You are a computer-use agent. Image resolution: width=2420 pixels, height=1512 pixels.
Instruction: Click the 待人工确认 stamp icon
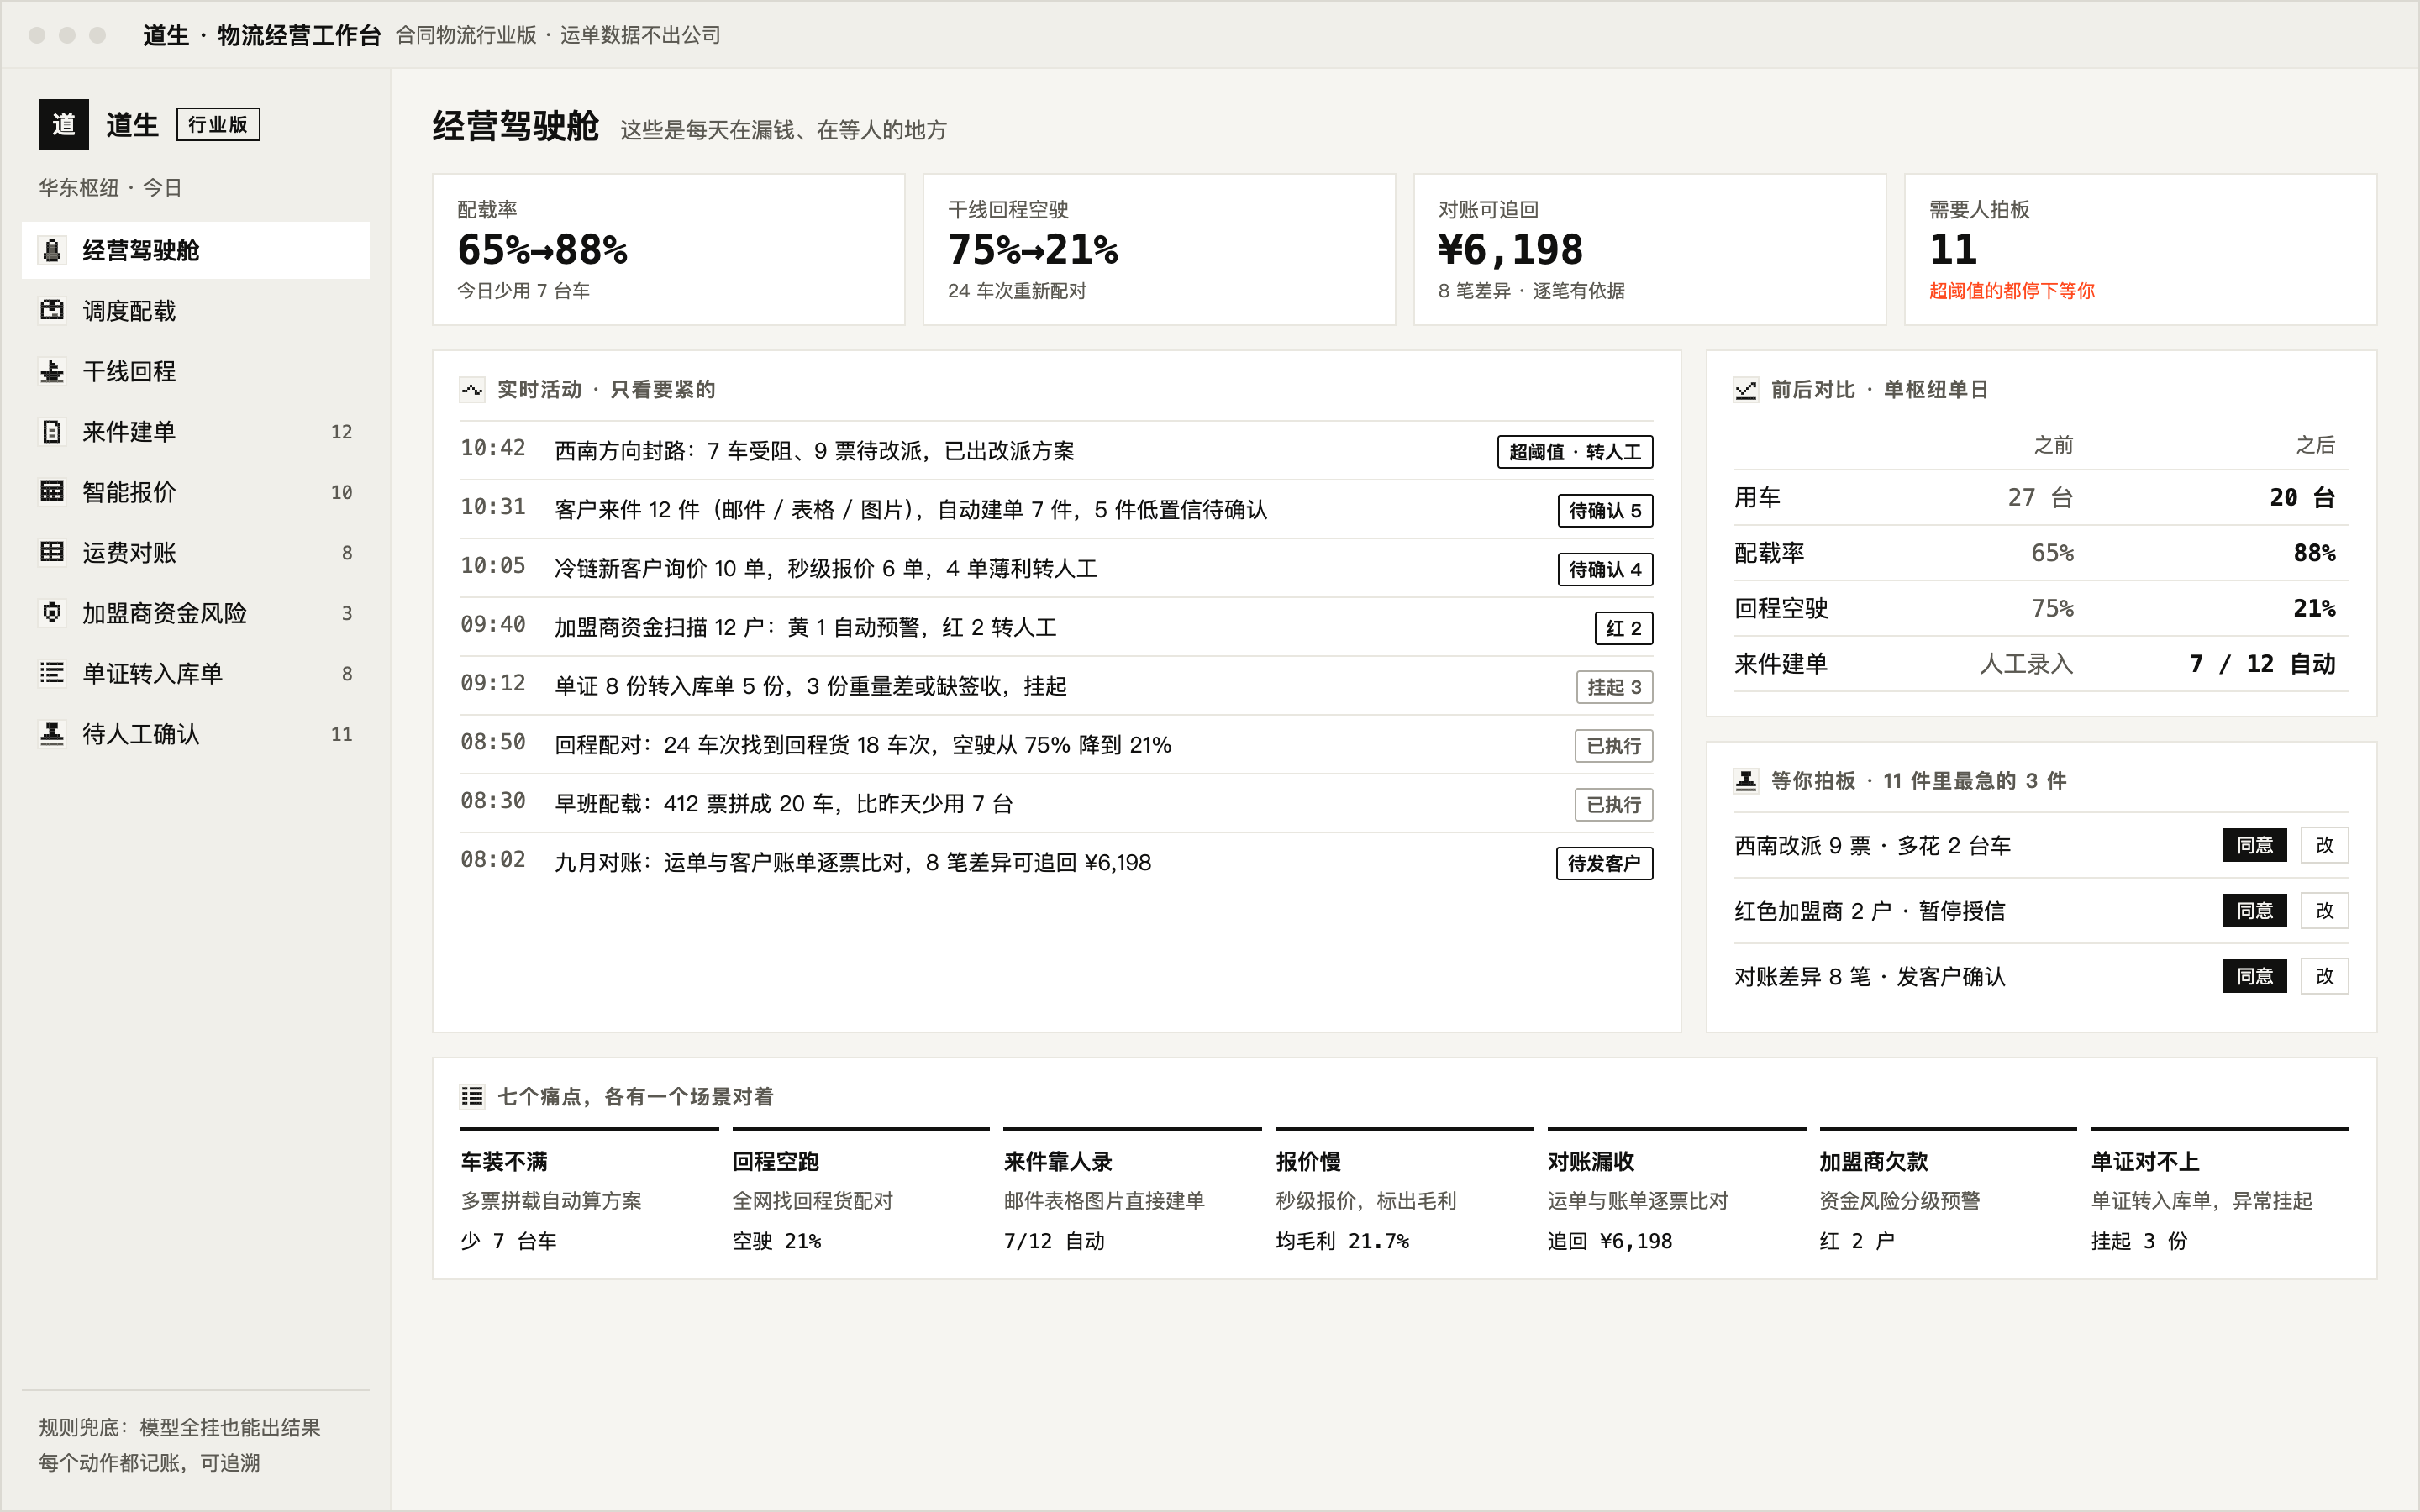pyautogui.click(x=52, y=734)
